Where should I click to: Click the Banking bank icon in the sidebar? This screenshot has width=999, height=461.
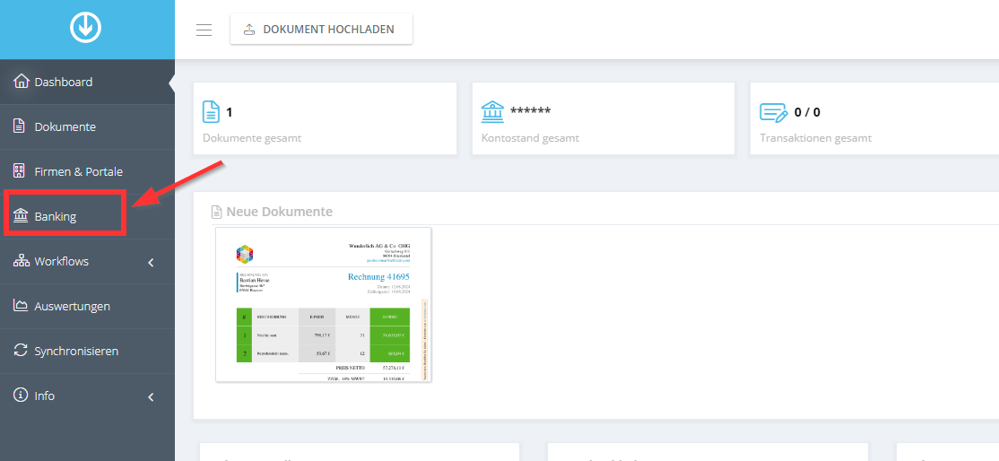pyautogui.click(x=21, y=216)
